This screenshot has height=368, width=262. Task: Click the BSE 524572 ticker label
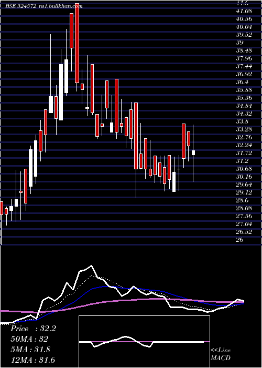click(x=20, y=6)
